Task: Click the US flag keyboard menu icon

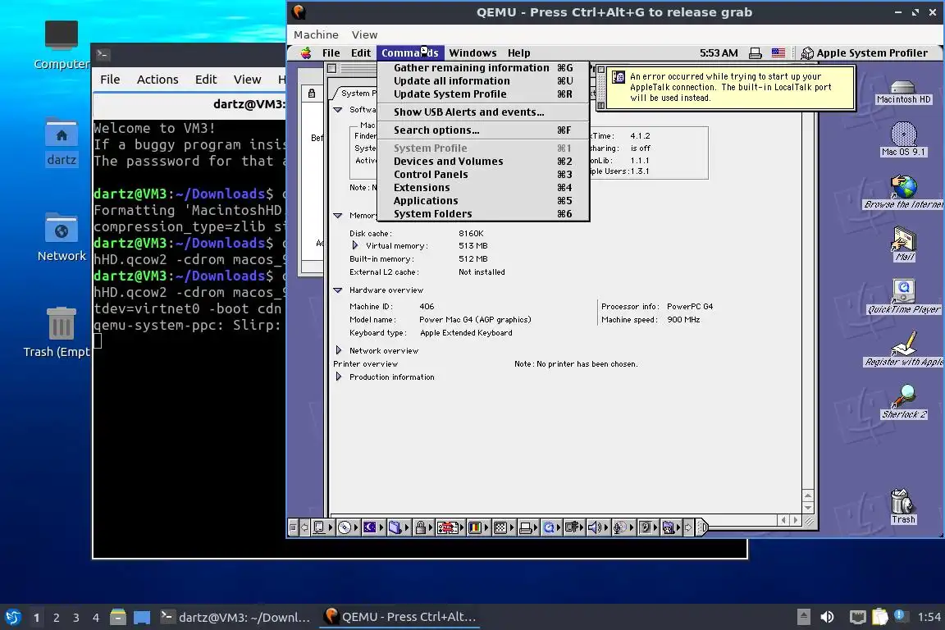Action: [778, 53]
